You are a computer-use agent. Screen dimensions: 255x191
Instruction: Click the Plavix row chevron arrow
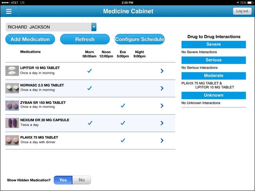coord(162,140)
